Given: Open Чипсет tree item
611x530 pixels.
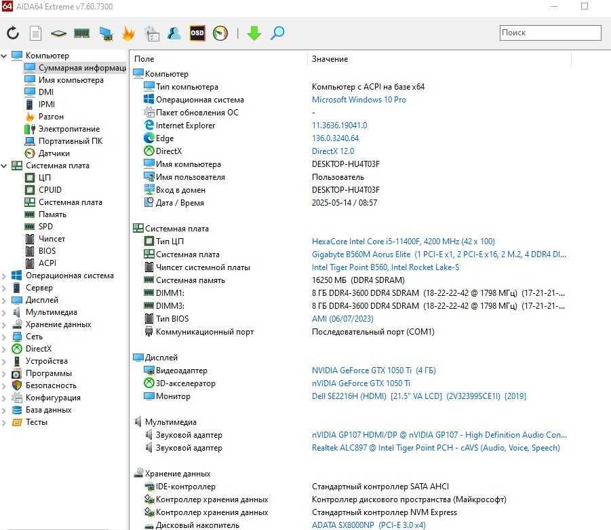Looking at the screenshot, I should click(52, 239).
